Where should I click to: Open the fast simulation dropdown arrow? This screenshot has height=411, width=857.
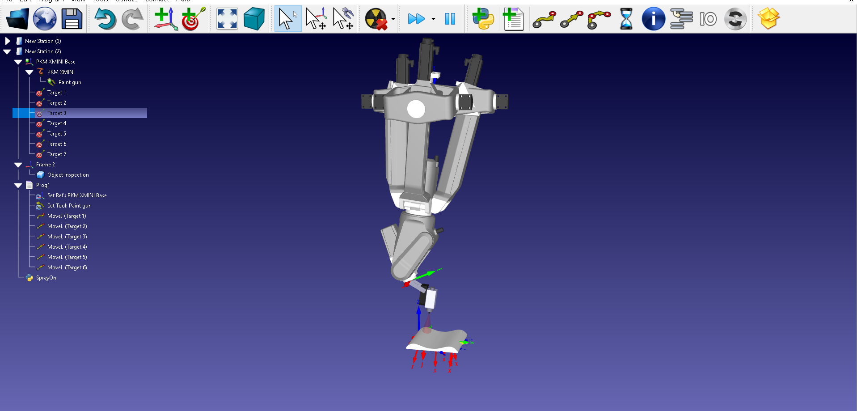click(433, 19)
